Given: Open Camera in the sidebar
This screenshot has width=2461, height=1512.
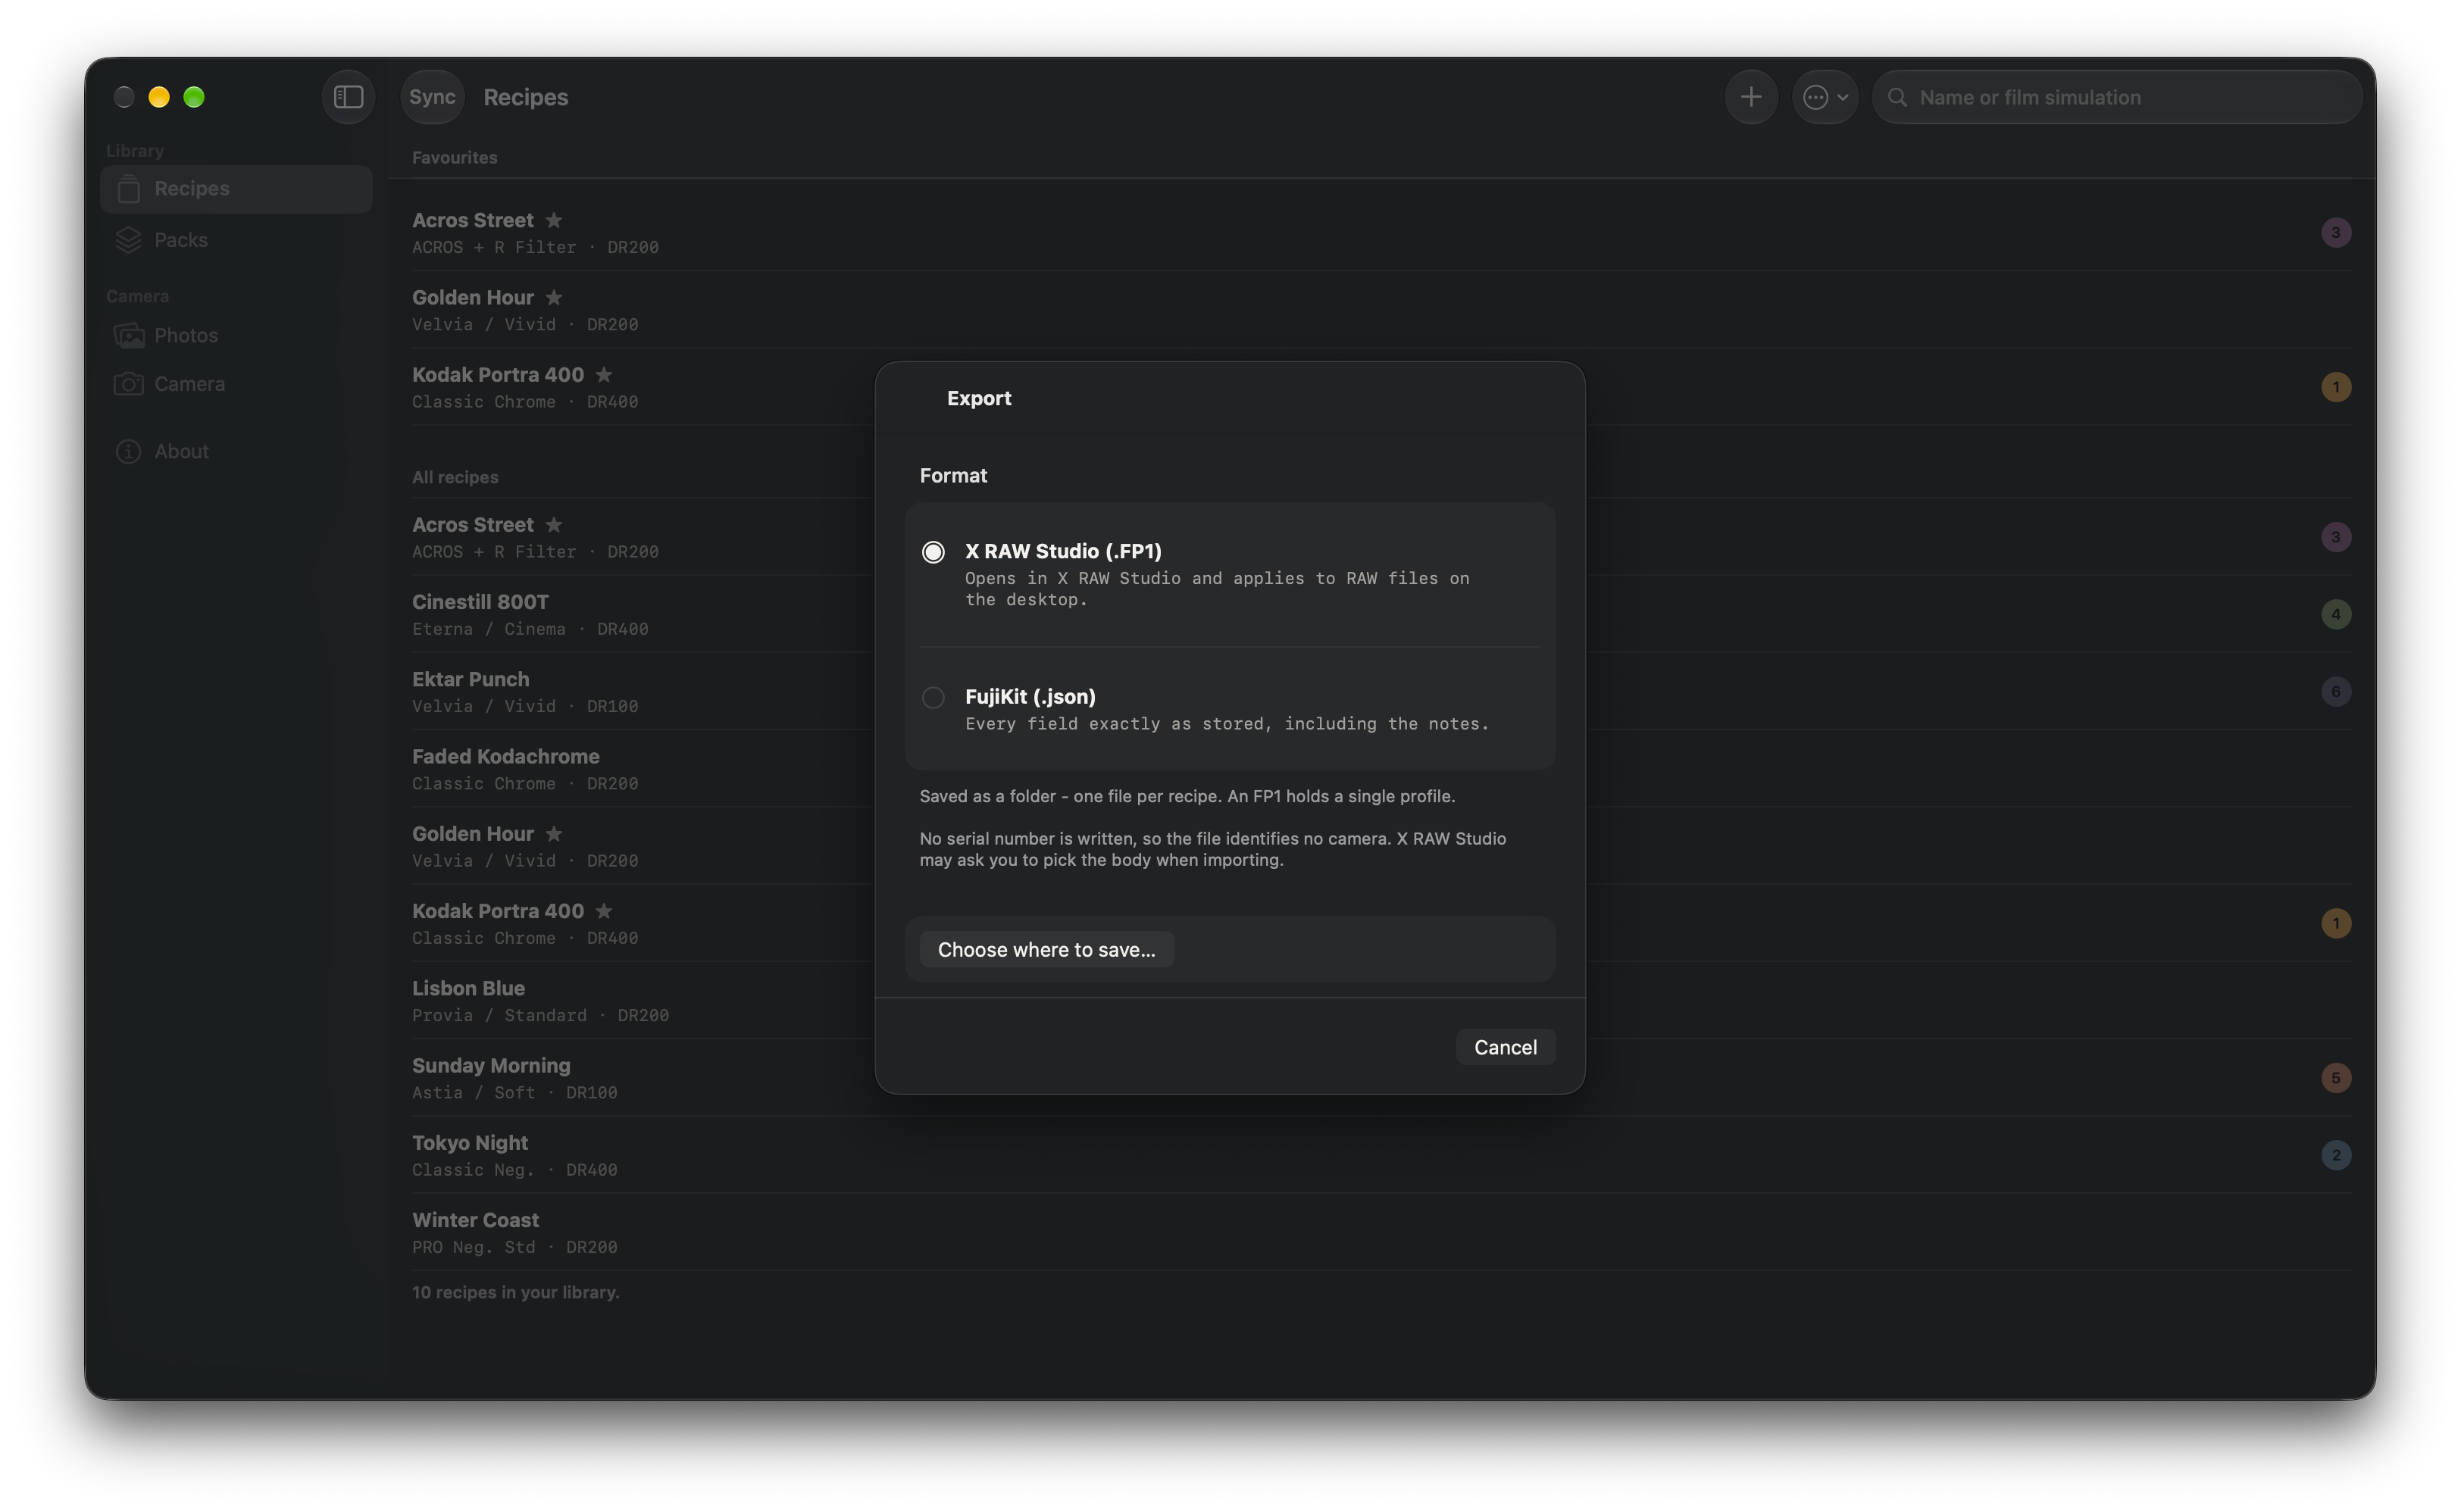Looking at the screenshot, I should [x=236, y=384].
